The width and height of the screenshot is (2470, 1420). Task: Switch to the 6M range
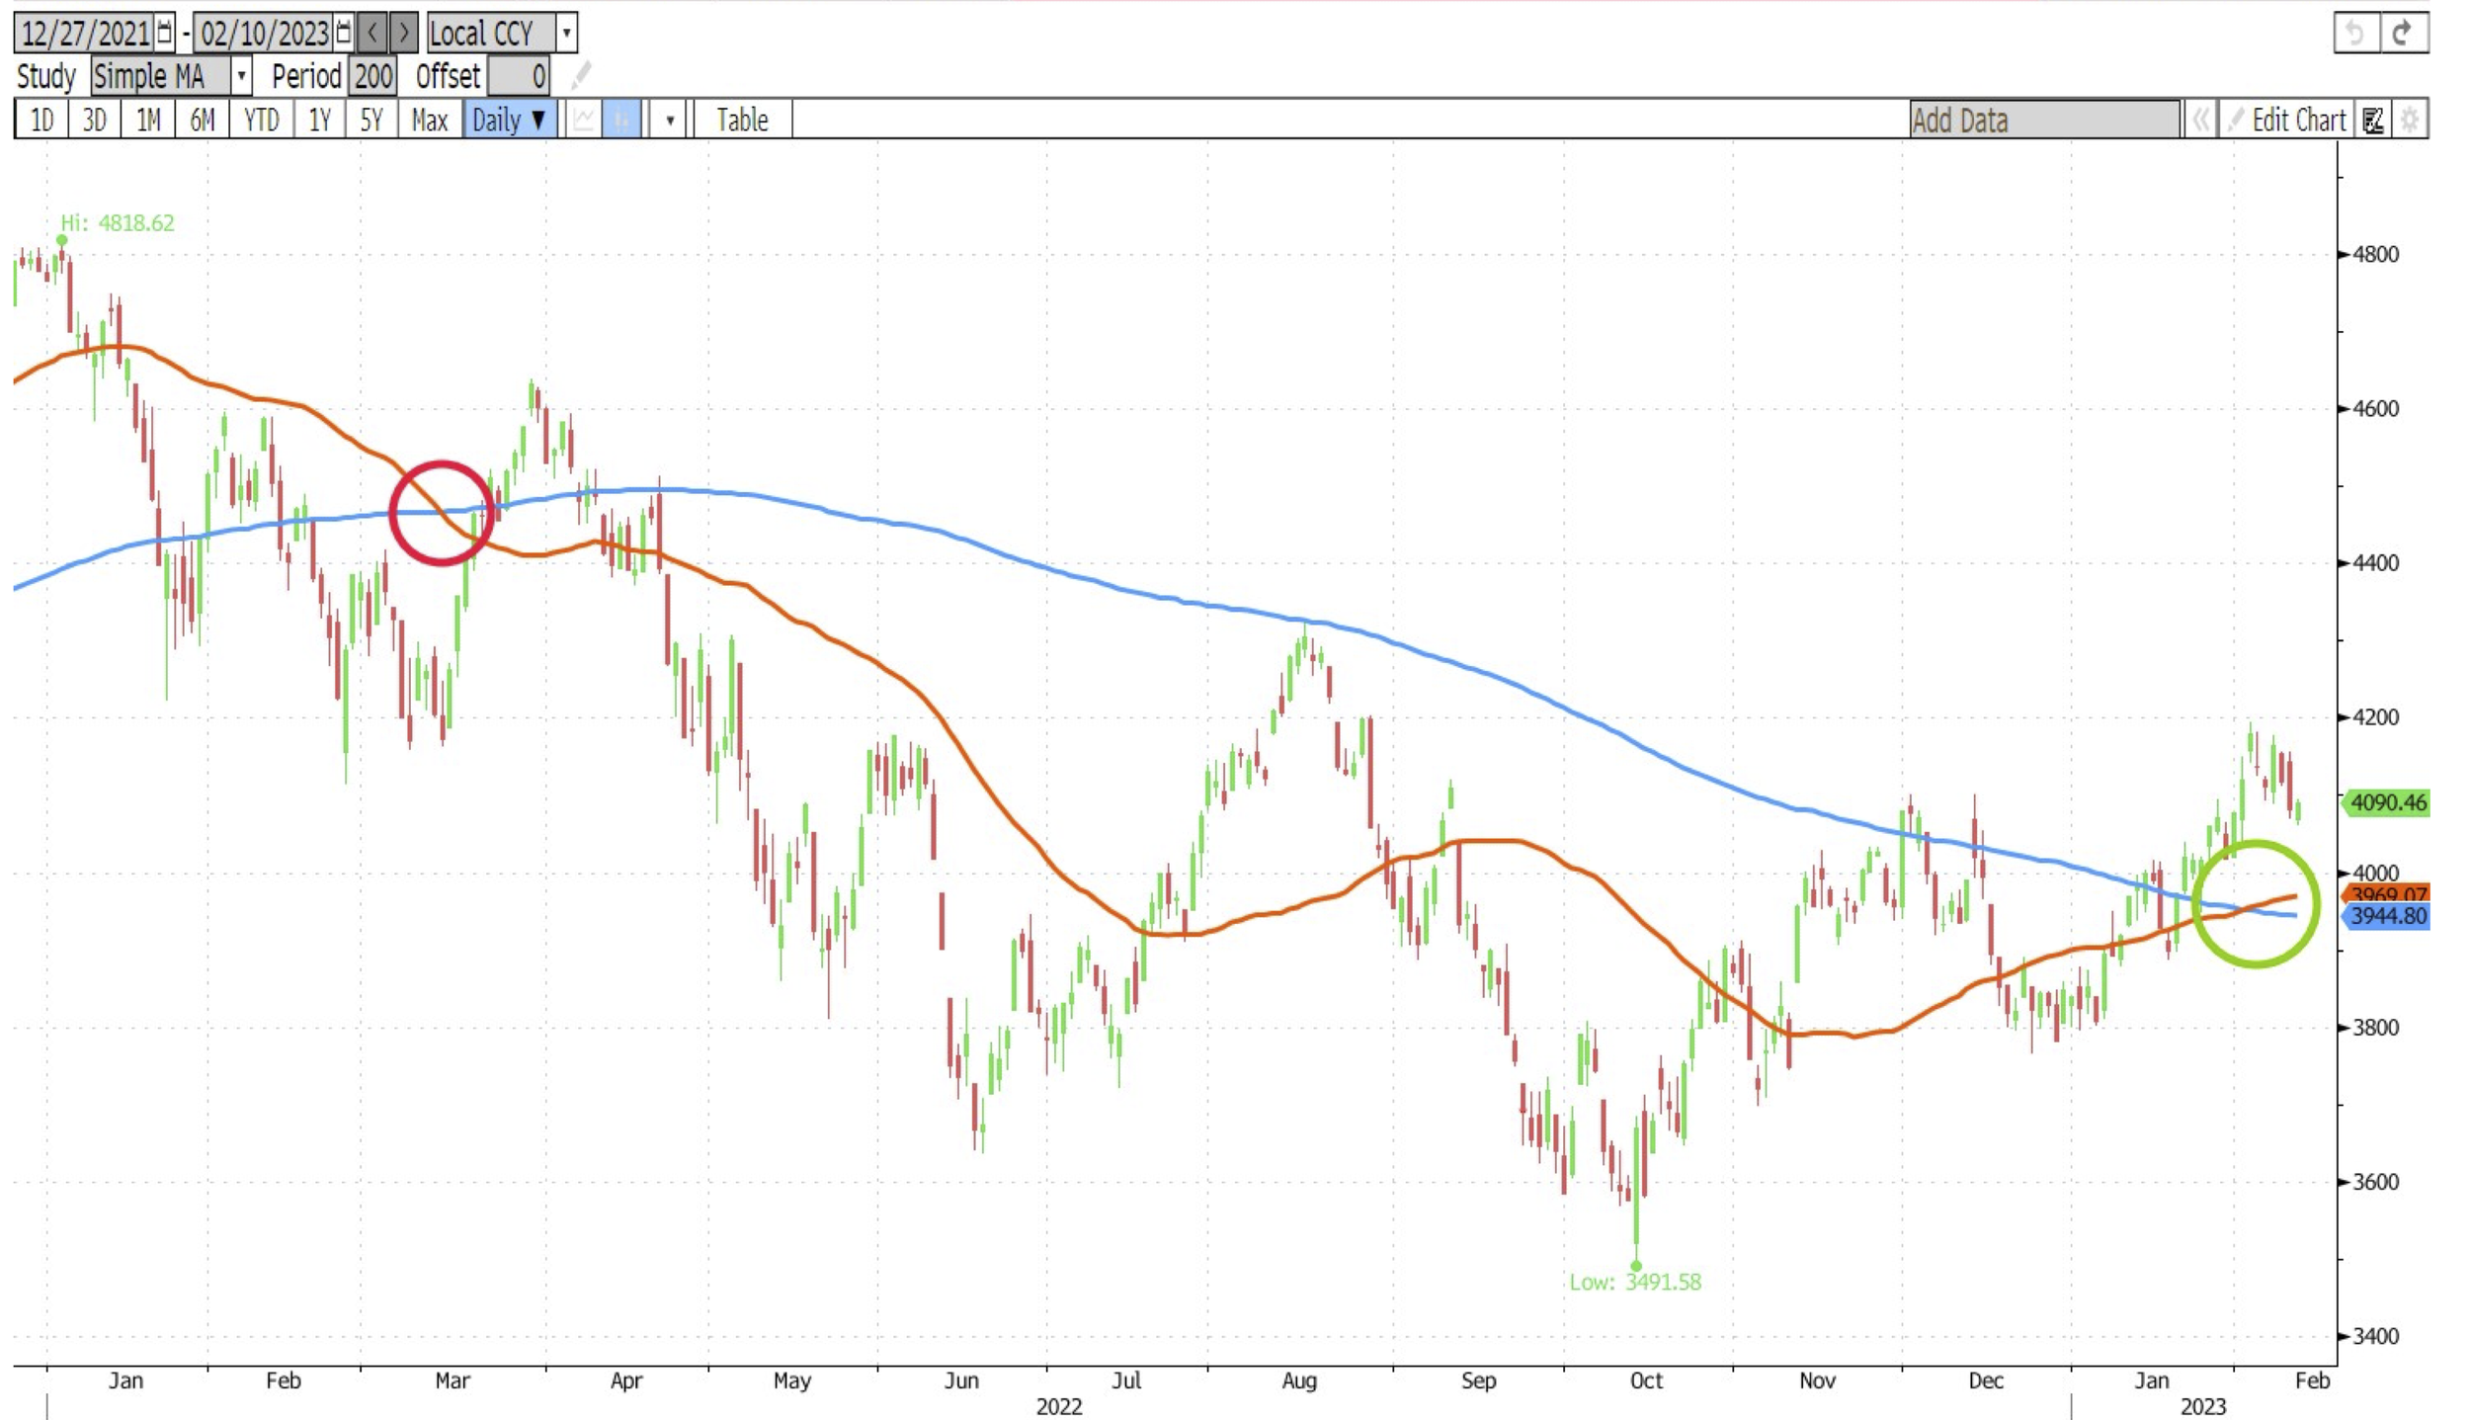202,120
